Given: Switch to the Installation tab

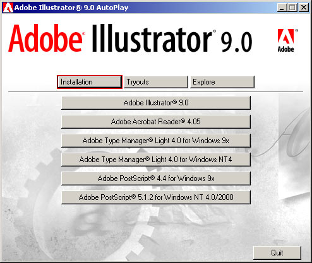Looking at the screenshot, I should click(90, 82).
